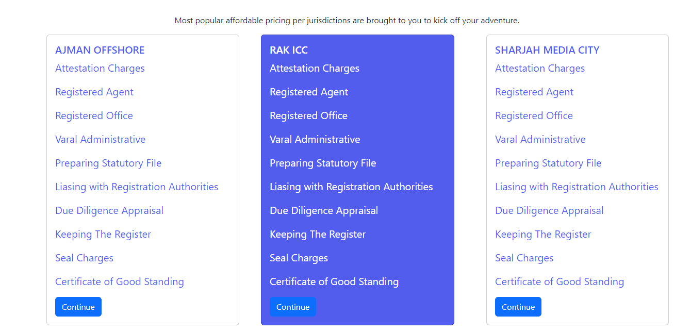Select the RAK ICC card title
The height and width of the screenshot is (332, 691).
[x=288, y=50]
